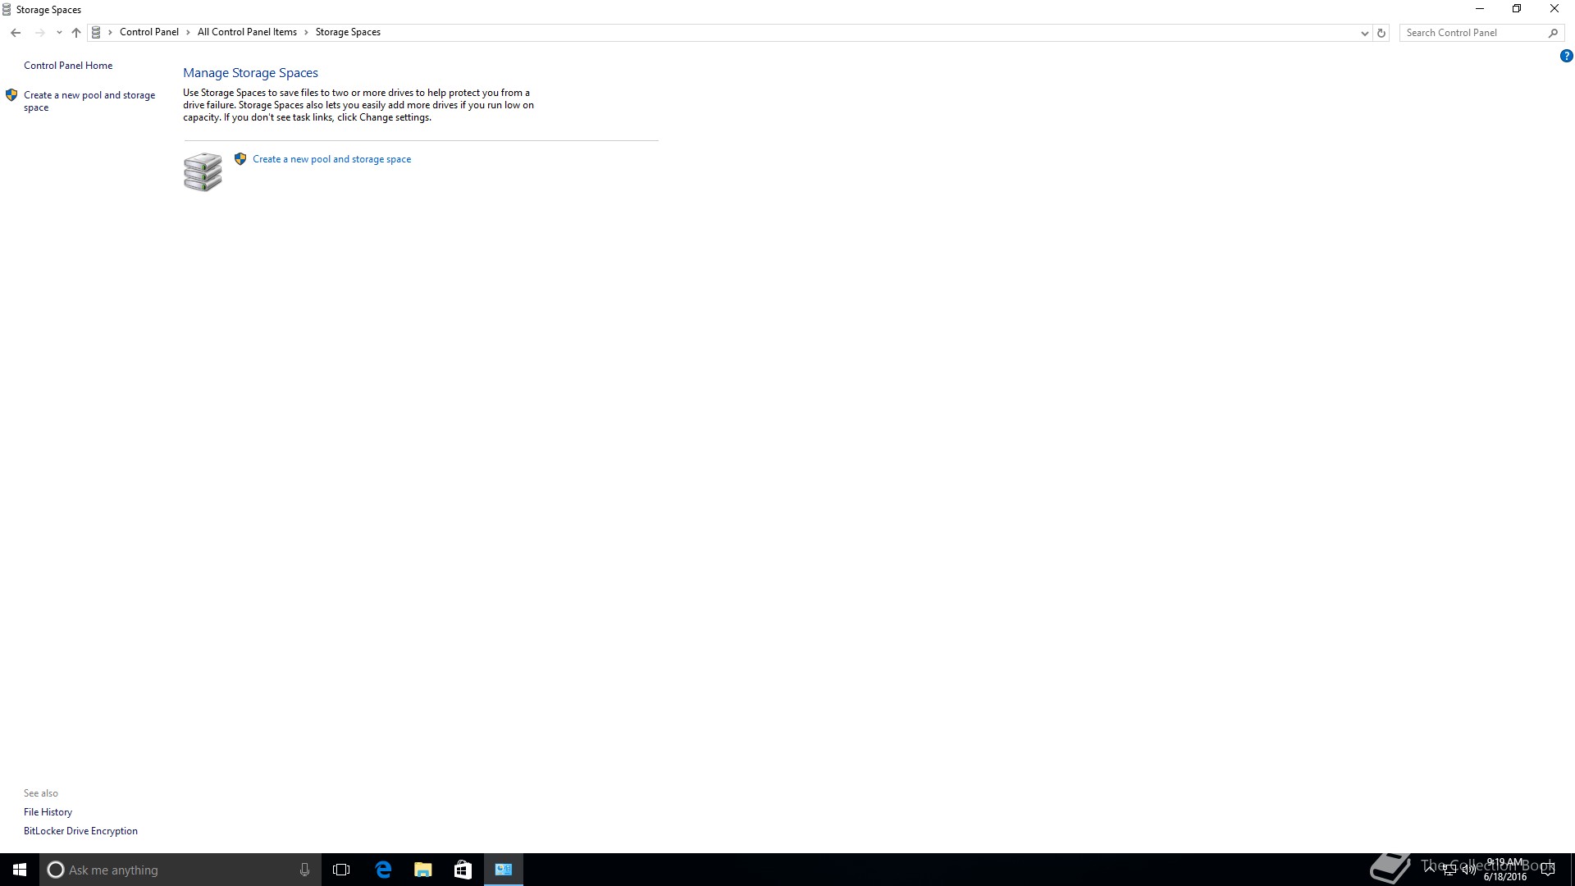Click the refresh button beside the address bar
This screenshot has height=886, width=1575.
pos(1381,33)
